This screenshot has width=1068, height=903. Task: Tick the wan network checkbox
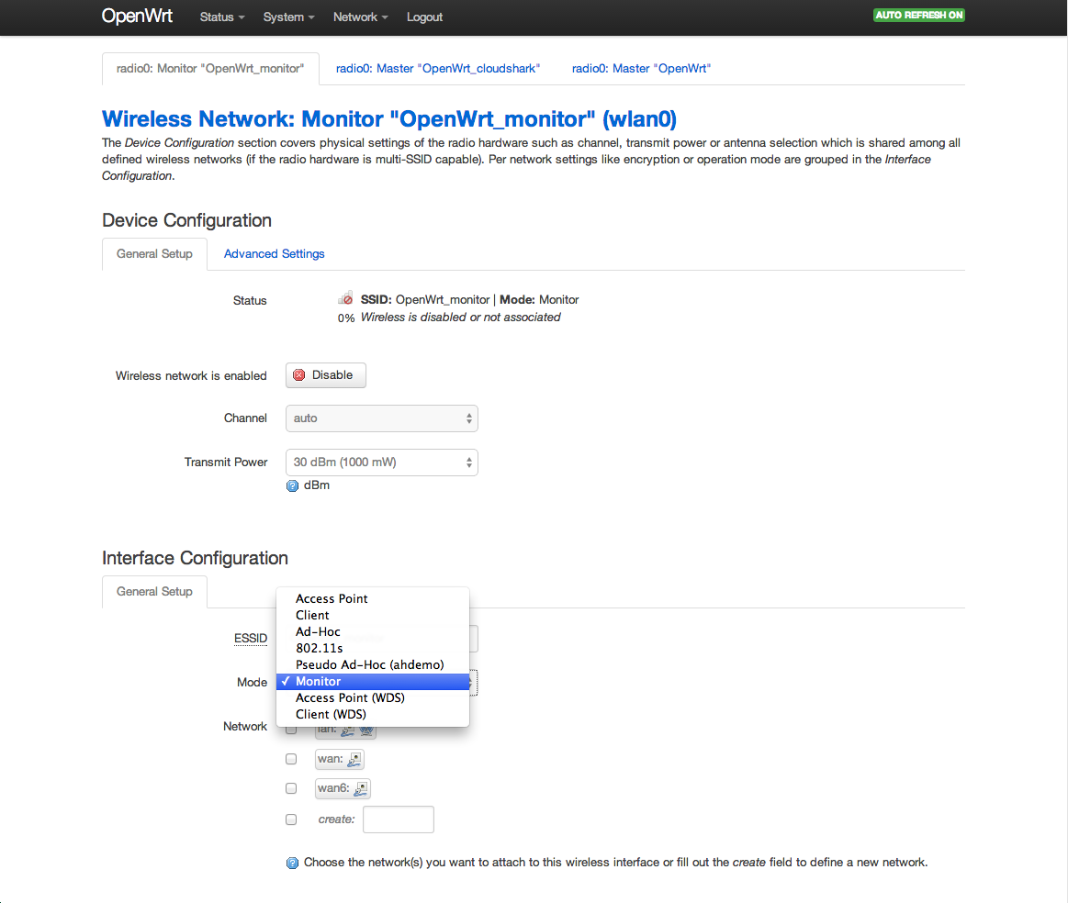coord(291,759)
